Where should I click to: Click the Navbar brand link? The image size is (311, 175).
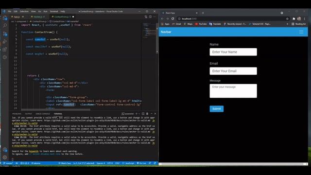click(x=166, y=32)
